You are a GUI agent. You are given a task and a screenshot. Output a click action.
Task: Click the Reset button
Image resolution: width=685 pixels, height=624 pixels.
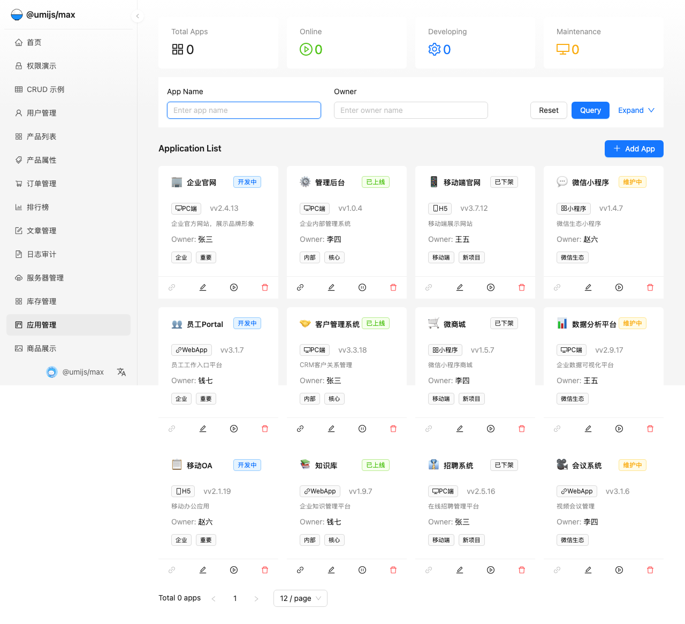549,110
